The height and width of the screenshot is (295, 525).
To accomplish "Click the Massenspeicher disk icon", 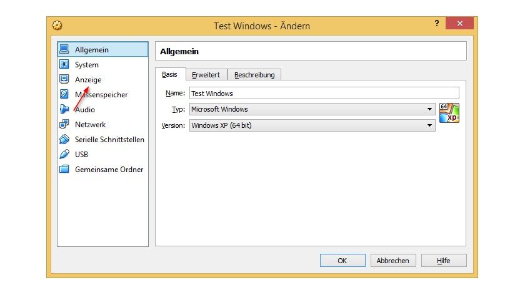I will [64, 94].
